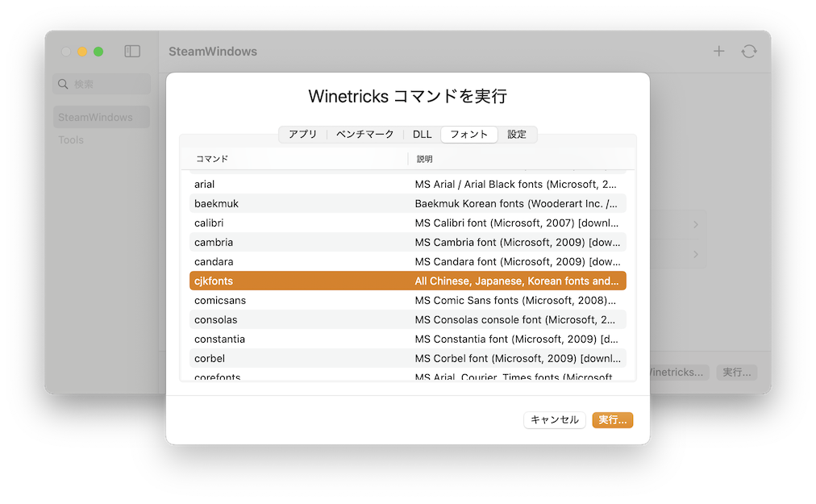
Task: Expand the upper chevron row in background window
Action: (696, 224)
